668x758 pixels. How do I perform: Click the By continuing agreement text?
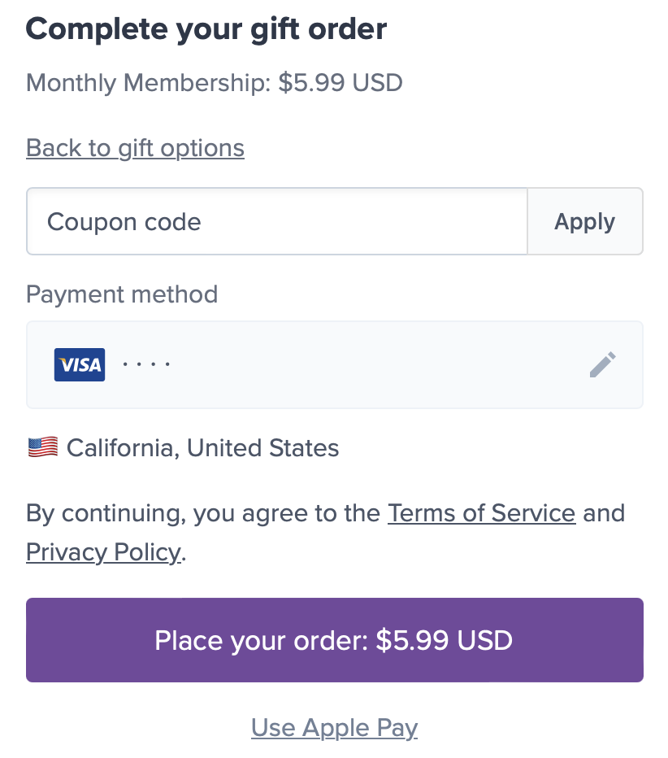(x=326, y=533)
